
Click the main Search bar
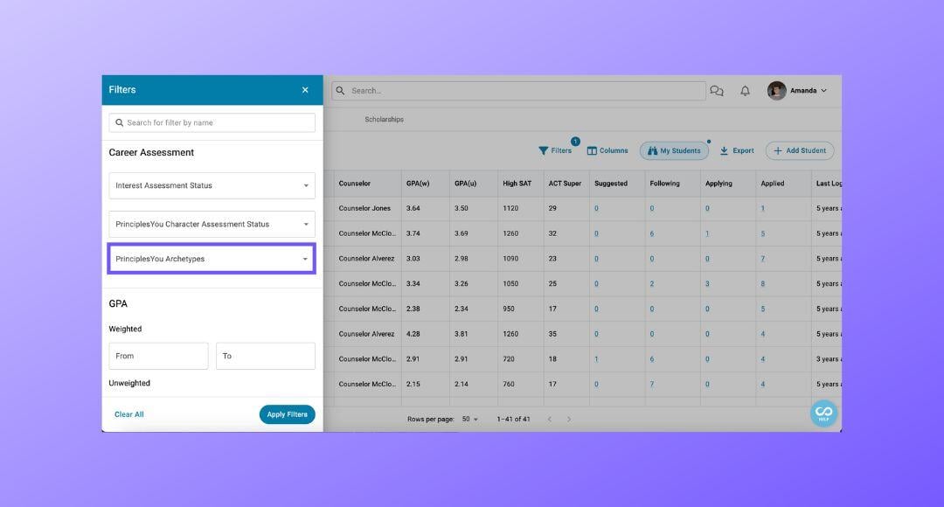[518, 91]
